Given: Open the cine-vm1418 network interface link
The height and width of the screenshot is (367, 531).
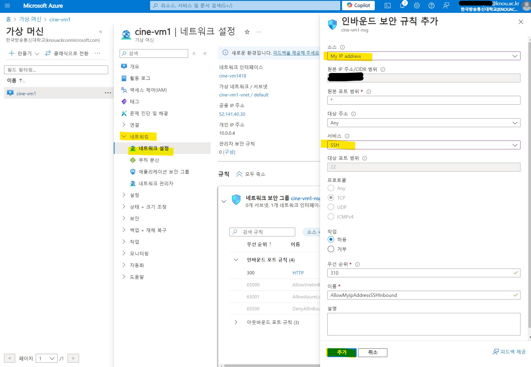Looking at the screenshot, I should (x=233, y=76).
